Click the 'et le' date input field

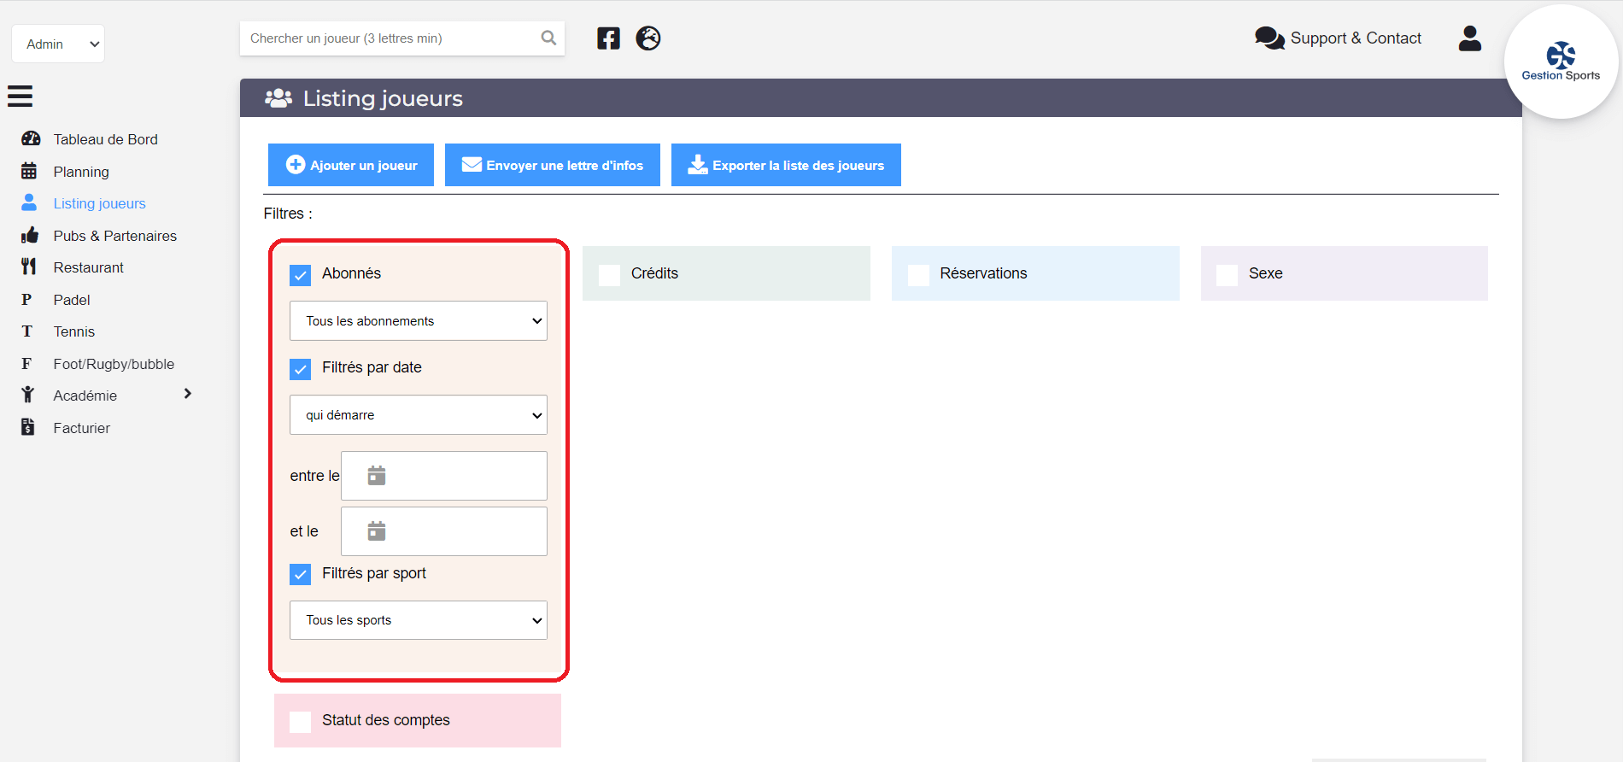pyautogui.click(x=444, y=531)
